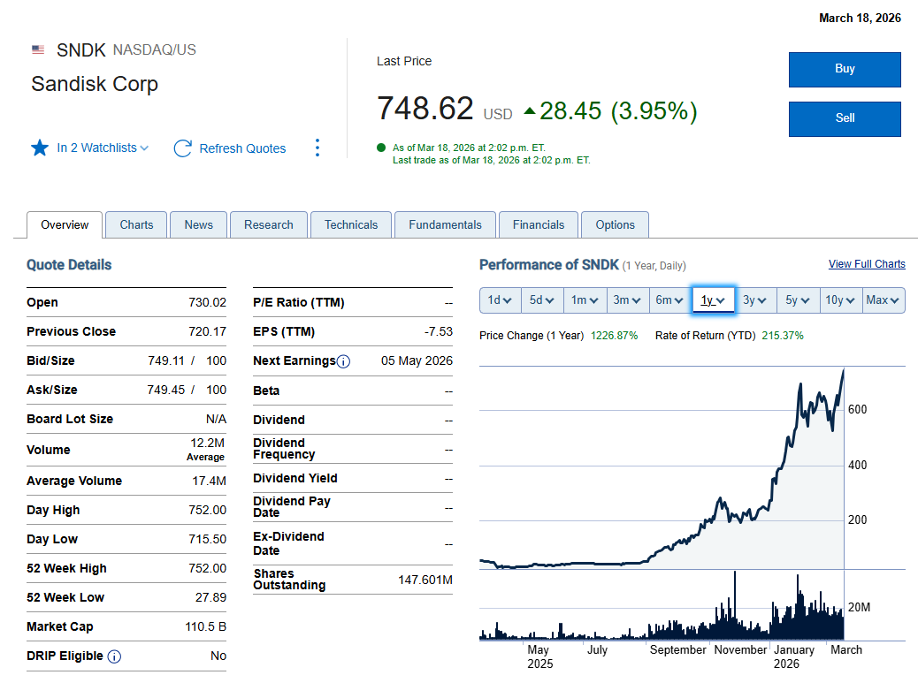This screenshot has height=675, width=918.
Task: Select the Overview tab
Action: [65, 225]
